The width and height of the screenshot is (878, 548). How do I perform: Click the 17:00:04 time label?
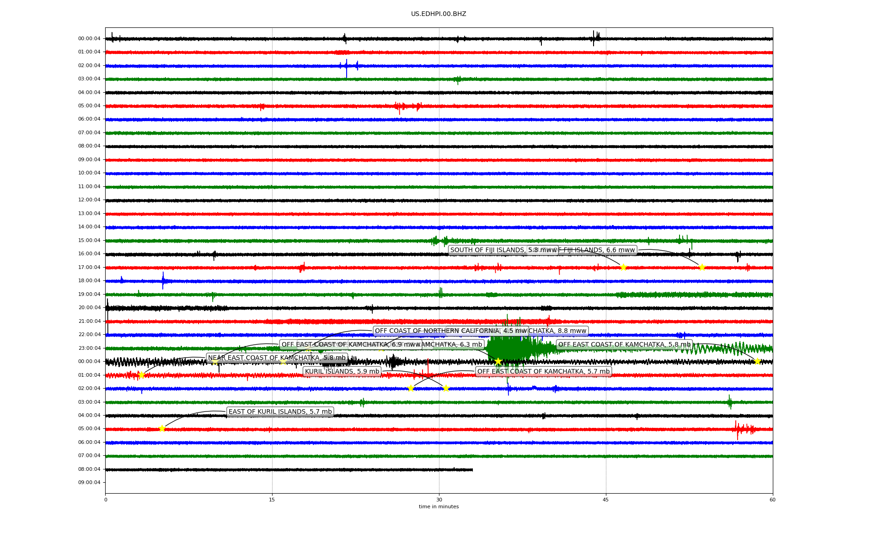point(89,267)
